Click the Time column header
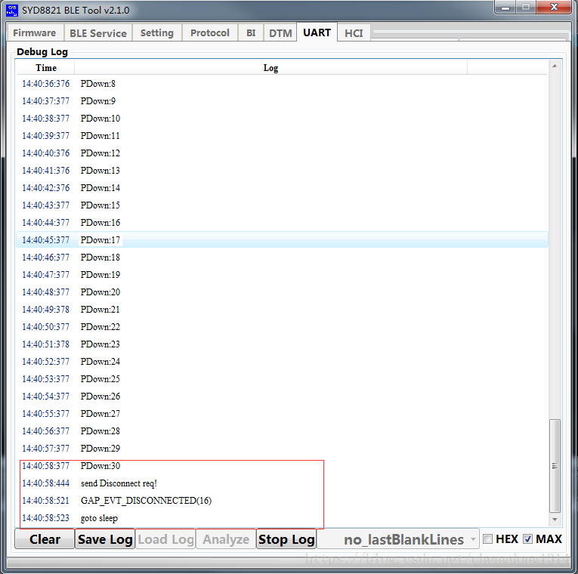The width and height of the screenshot is (578, 574). coord(46,68)
